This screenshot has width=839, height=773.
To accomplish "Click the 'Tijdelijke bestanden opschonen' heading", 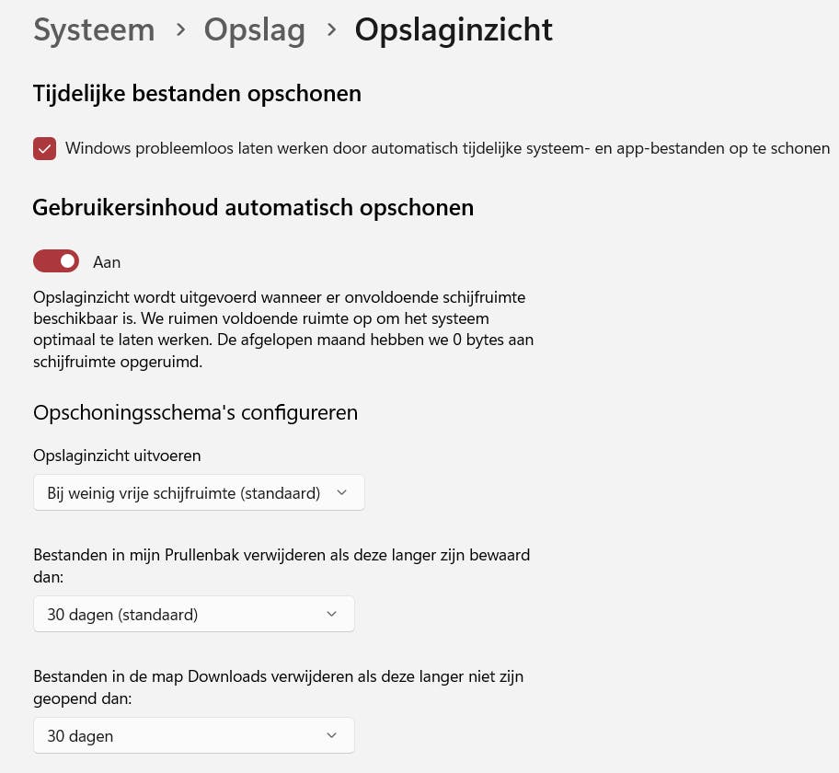I will pyautogui.click(x=197, y=93).
